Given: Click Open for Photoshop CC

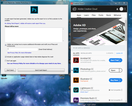Looking at the screenshot, I should point(114,70).
